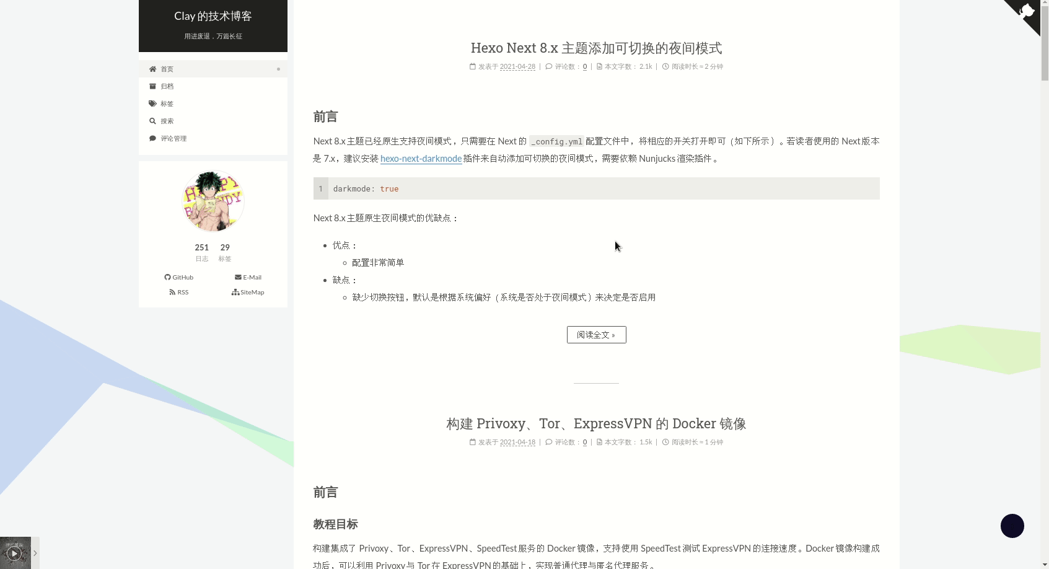
Task: Open the Hexo Next 8.x post title
Action: 596,48
